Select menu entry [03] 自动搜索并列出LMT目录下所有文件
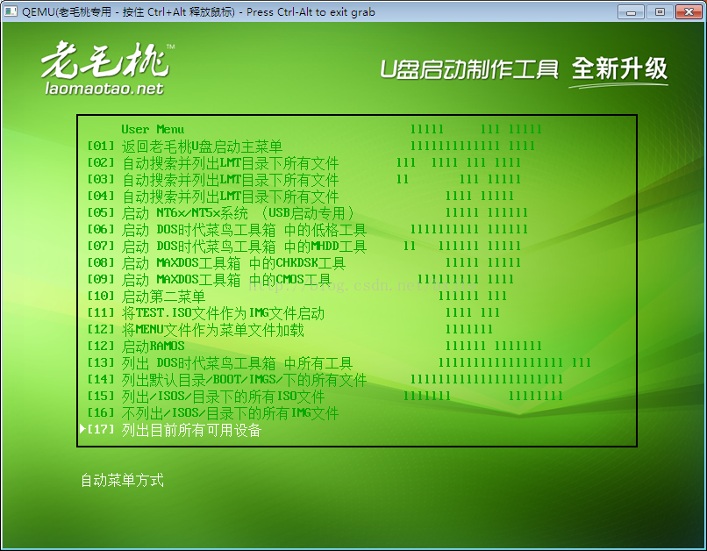Viewport: 707px width, 551px height. coord(213,180)
